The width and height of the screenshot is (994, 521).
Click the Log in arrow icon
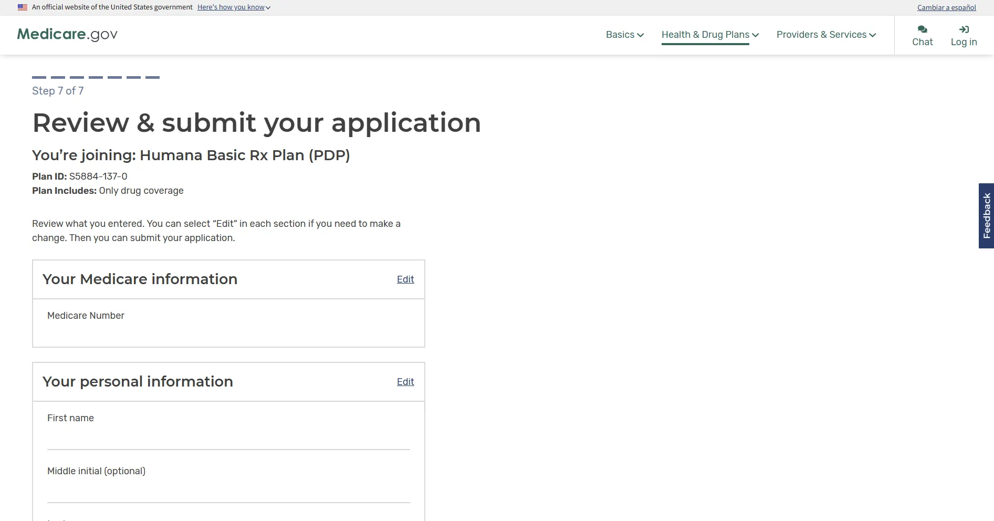pos(964,29)
